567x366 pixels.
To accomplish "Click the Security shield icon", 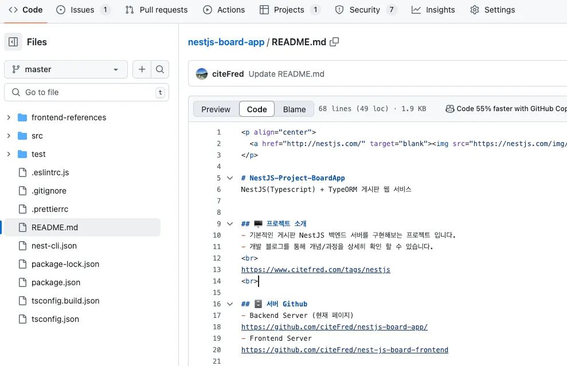I will (x=339, y=10).
